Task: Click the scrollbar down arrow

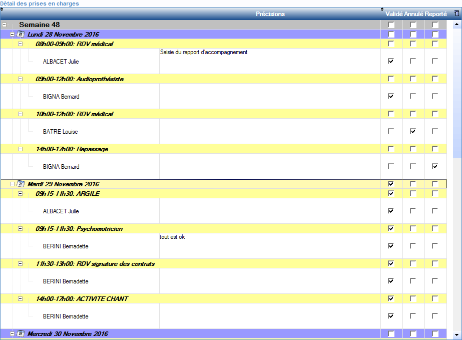Action: (x=457, y=335)
